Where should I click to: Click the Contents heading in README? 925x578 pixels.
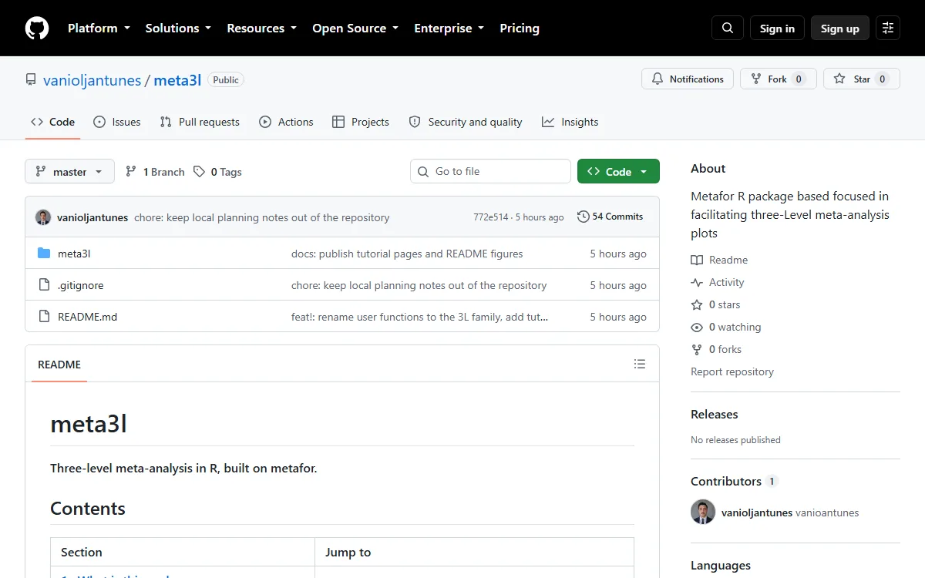88,509
